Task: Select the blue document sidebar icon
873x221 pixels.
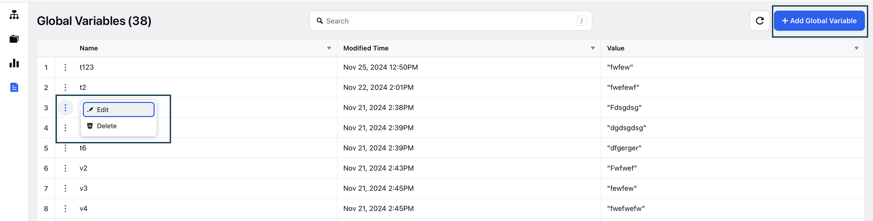Action: tap(14, 88)
